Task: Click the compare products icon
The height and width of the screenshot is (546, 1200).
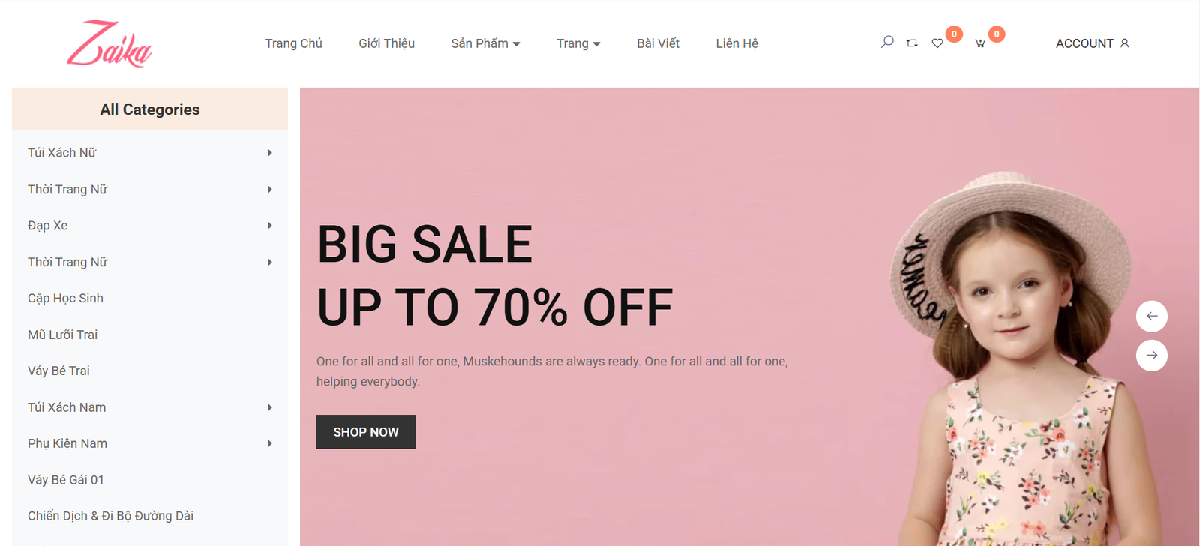Action: tap(912, 43)
